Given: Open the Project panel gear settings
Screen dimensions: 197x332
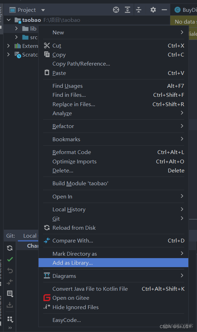Looking at the screenshot, I should [153, 10].
